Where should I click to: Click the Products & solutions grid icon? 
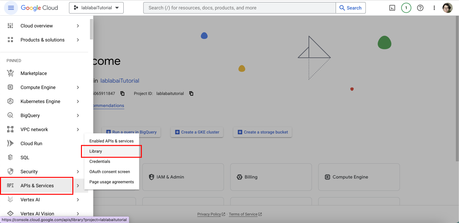[x=11, y=40]
